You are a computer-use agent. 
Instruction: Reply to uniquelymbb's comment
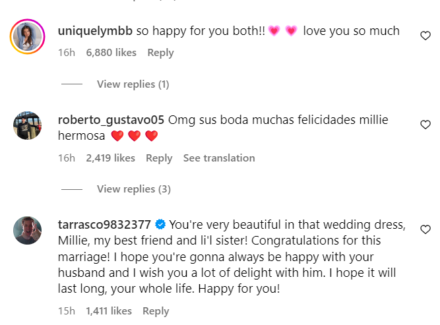point(160,53)
